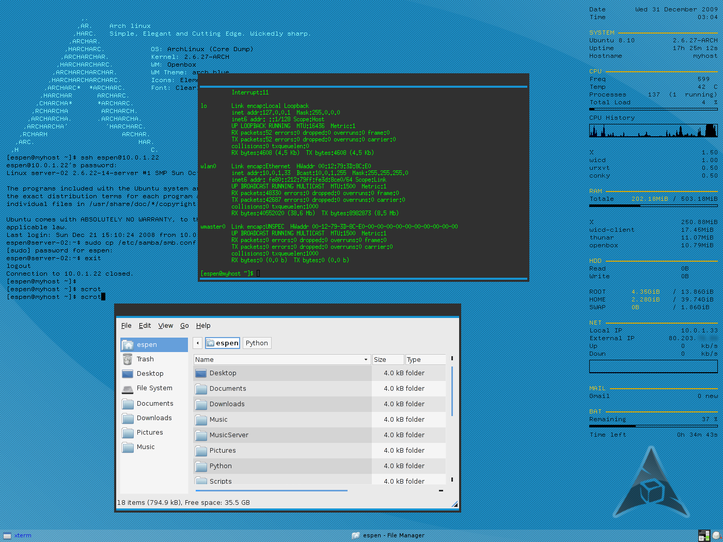Click the path bar back arrow
This screenshot has height=542, width=723.
(x=197, y=343)
